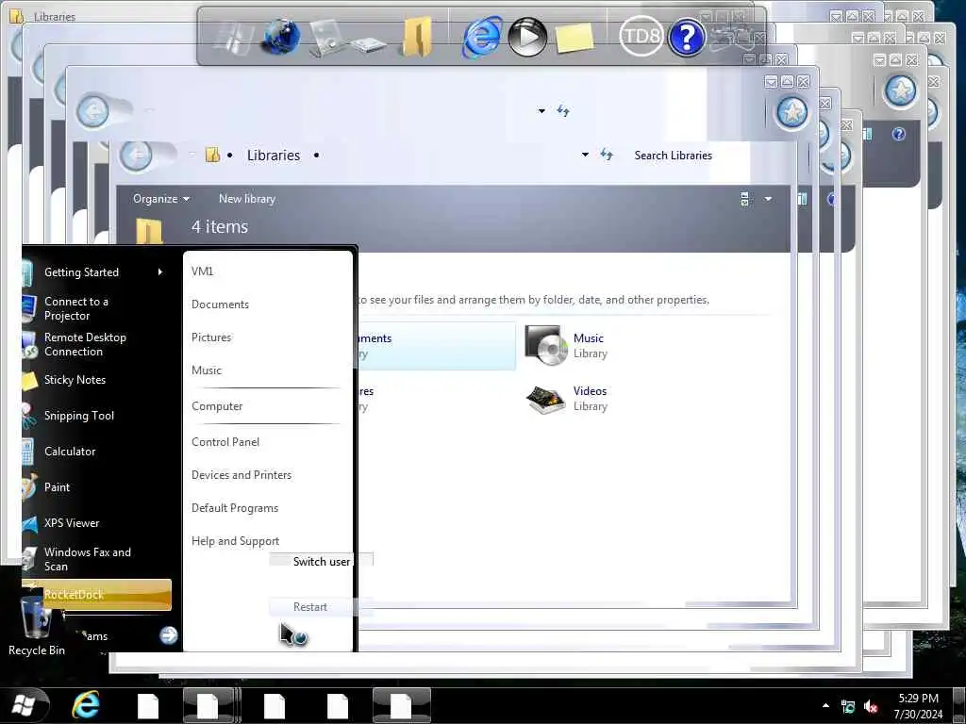Open Computer from Start menu
This screenshot has width=966, height=724.
(217, 406)
